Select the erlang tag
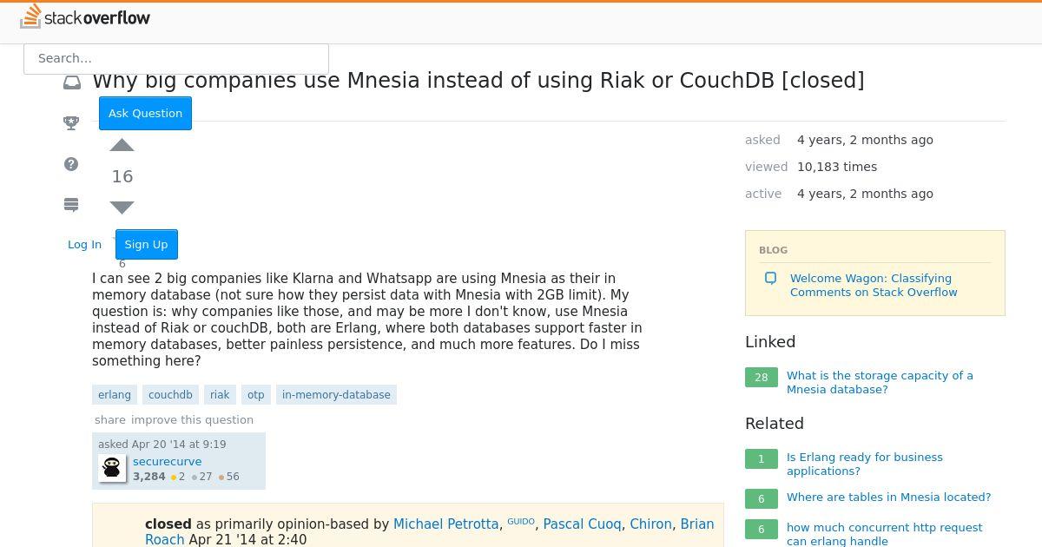Image resolution: width=1042 pixels, height=547 pixels. 115,395
